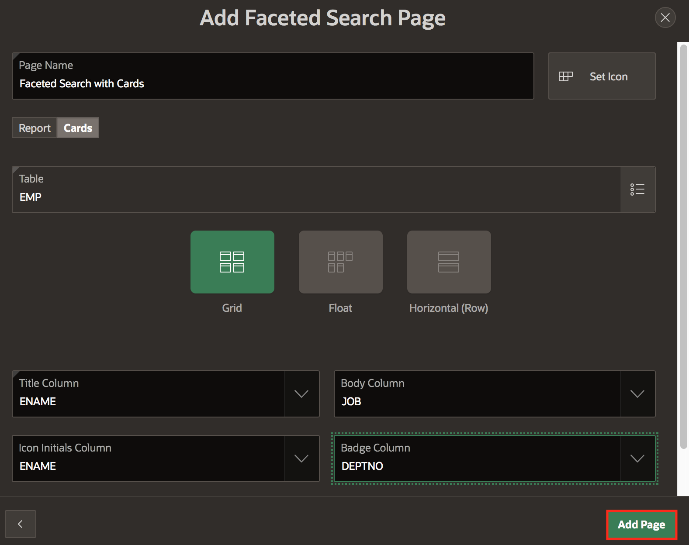This screenshot has height=545, width=689.
Task: Click the Set Icon button label
Action: [609, 76]
